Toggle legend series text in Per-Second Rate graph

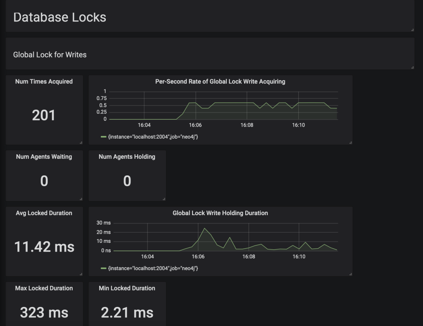[153, 137]
